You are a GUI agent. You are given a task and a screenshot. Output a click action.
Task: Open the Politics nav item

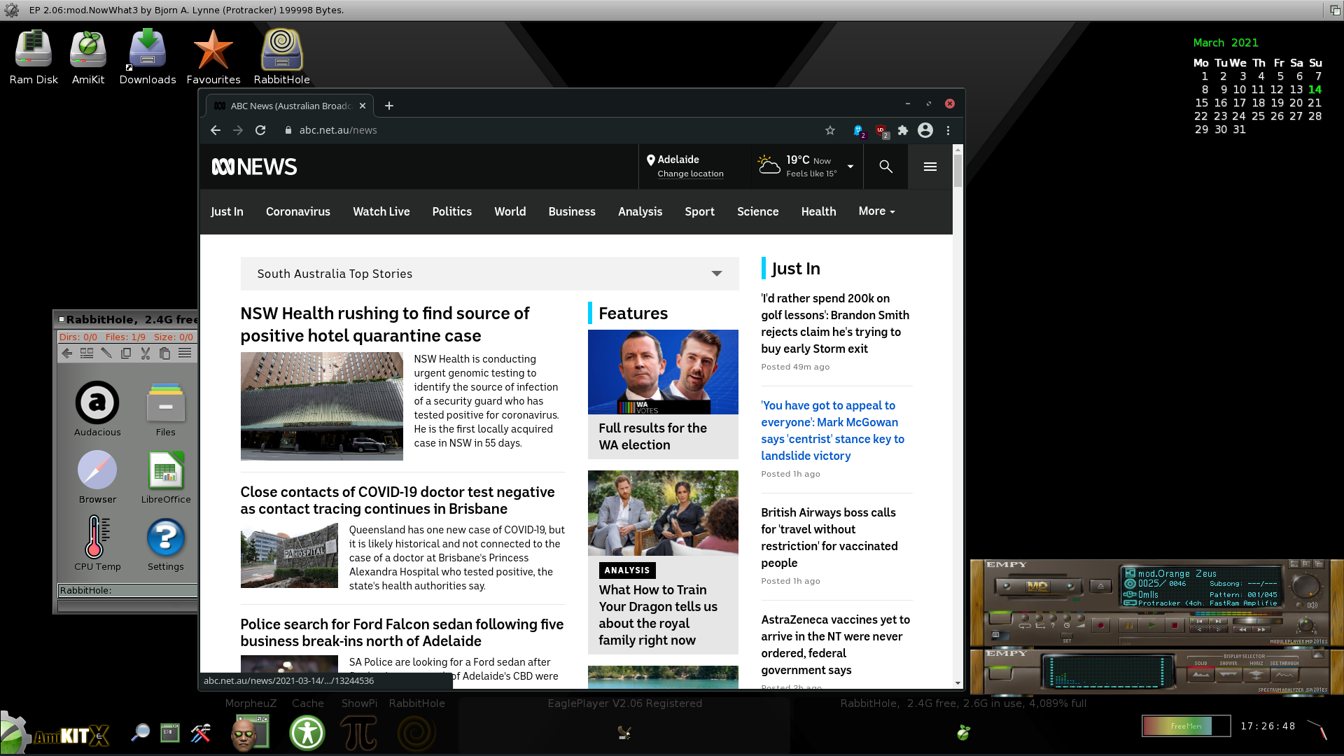pyautogui.click(x=451, y=211)
